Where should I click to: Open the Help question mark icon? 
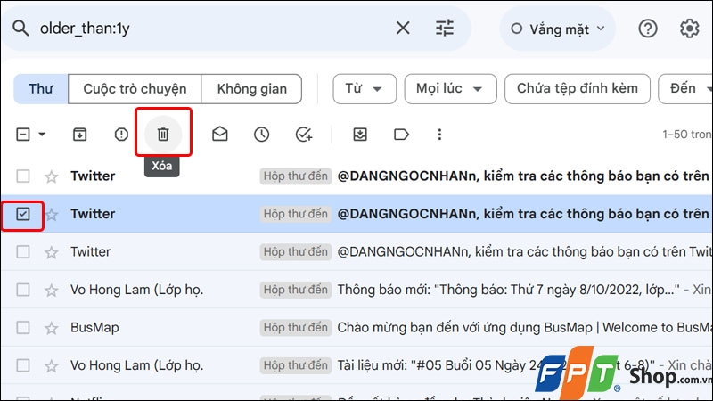pyautogui.click(x=648, y=29)
